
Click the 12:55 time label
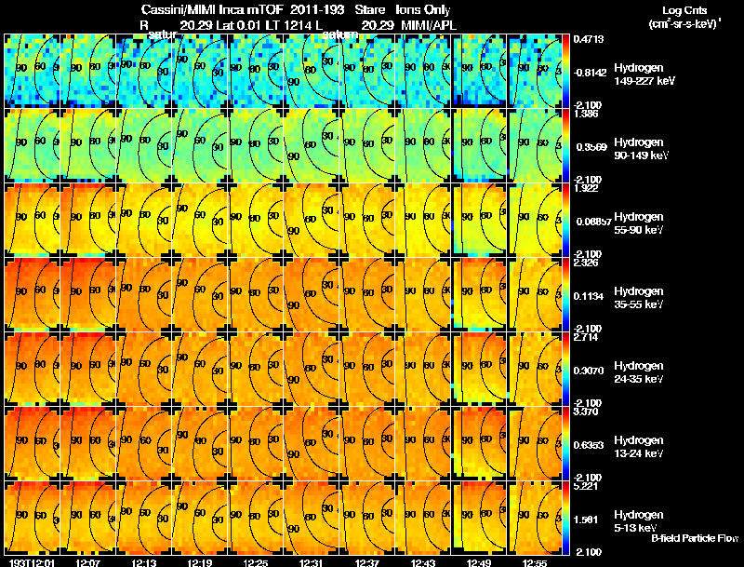click(534, 562)
